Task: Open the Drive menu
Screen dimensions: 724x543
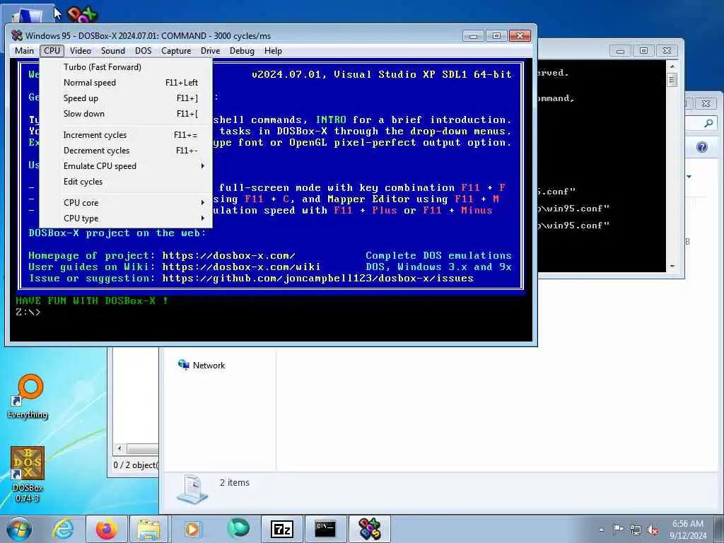Action: tap(210, 51)
